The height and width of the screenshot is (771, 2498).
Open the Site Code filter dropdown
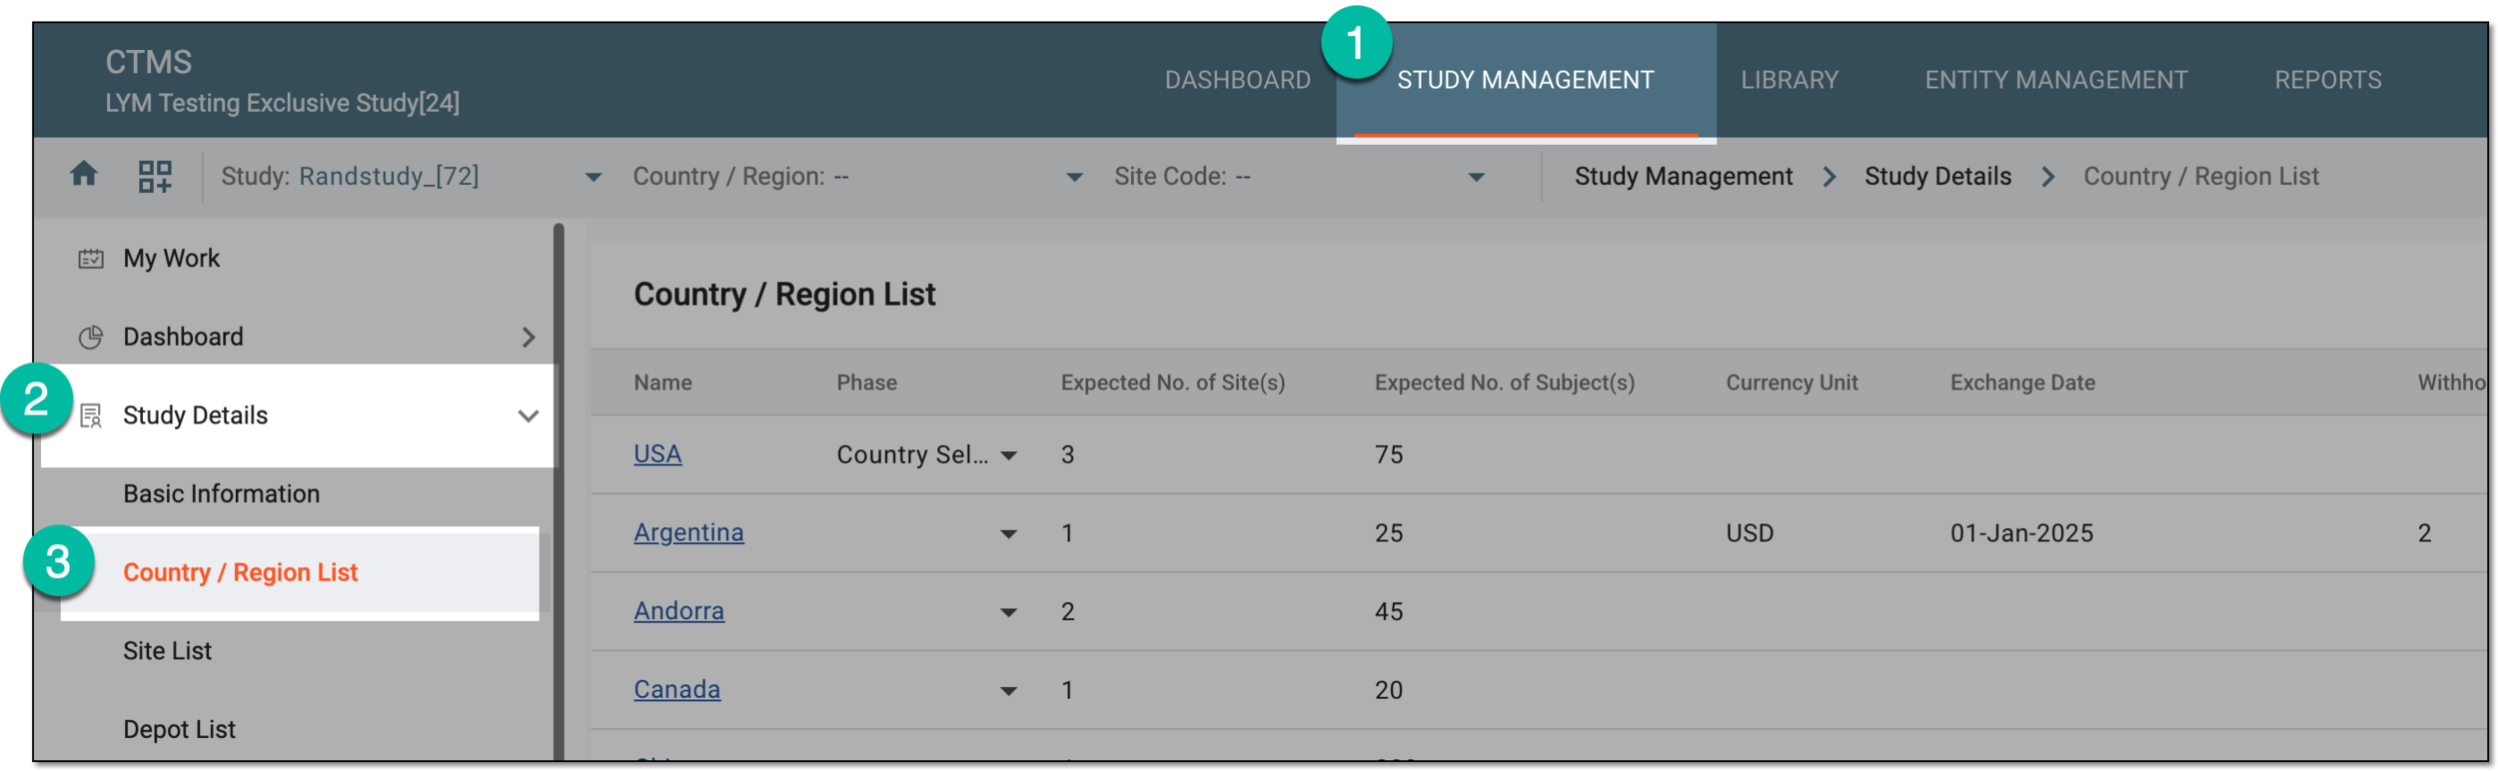1476,178
